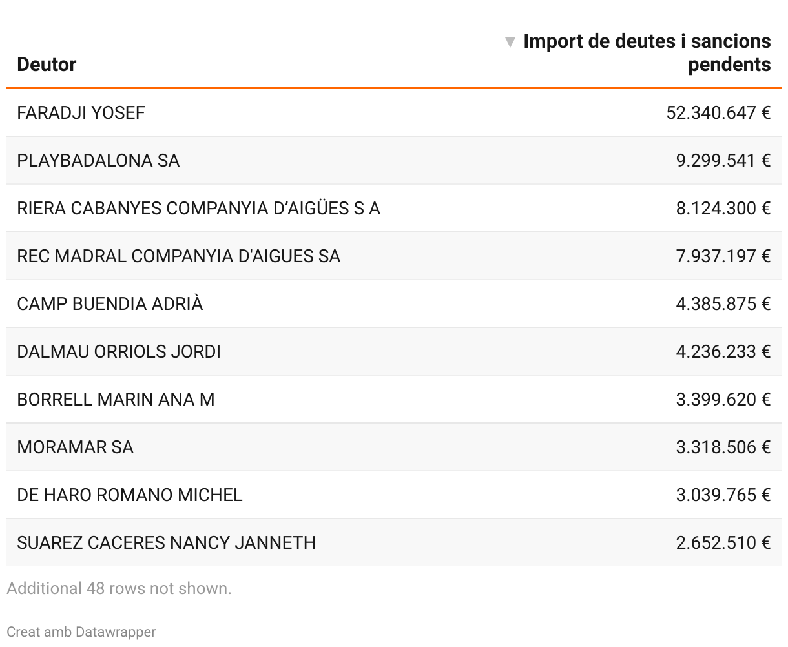788x647 pixels.
Task: Select RIERA CABANYES COMPANYIA D'AIGÜES S A
Action: [198, 209]
